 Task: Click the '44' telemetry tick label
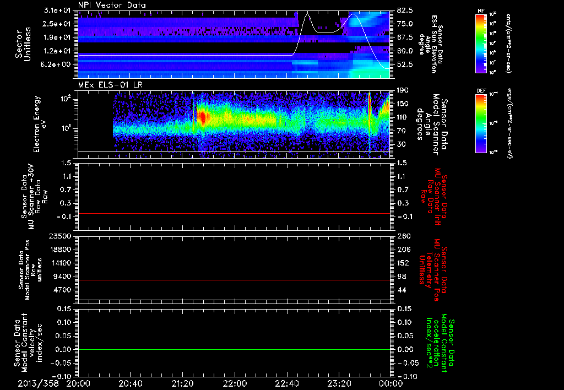coord(402,290)
